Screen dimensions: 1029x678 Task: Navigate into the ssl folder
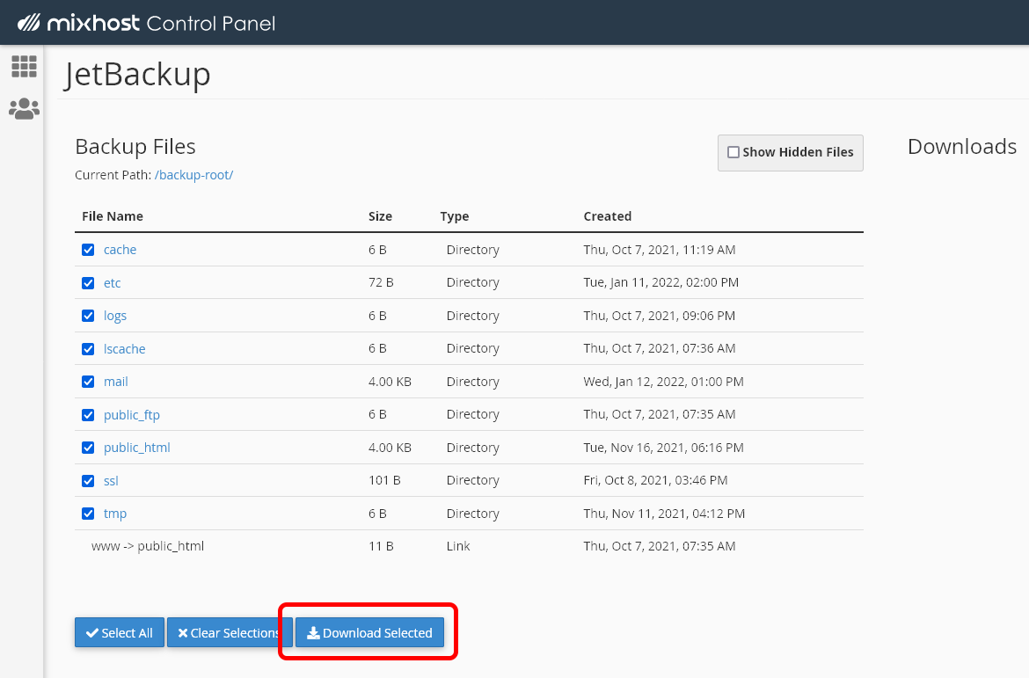click(111, 481)
